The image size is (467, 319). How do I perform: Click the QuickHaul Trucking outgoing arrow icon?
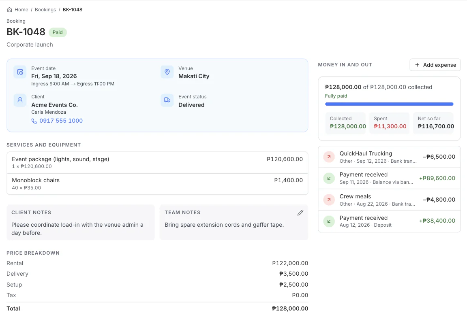click(329, 157)
